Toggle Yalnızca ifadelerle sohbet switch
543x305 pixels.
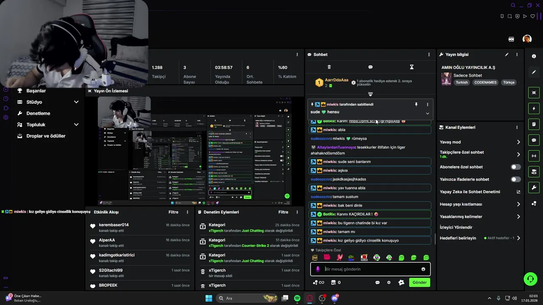coord(516,179)
